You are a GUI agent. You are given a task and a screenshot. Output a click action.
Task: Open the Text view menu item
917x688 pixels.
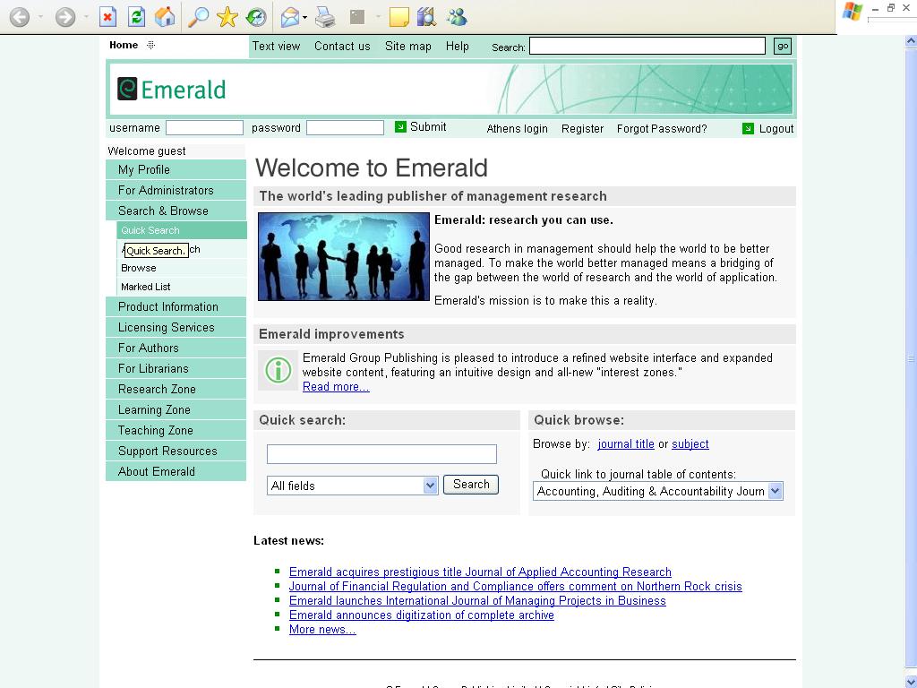(x=276, y=47)
